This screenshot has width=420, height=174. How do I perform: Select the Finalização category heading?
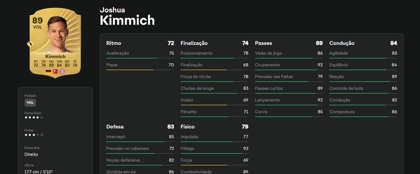[194, 43]
